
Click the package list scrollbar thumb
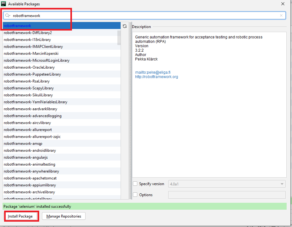(119, 38)
